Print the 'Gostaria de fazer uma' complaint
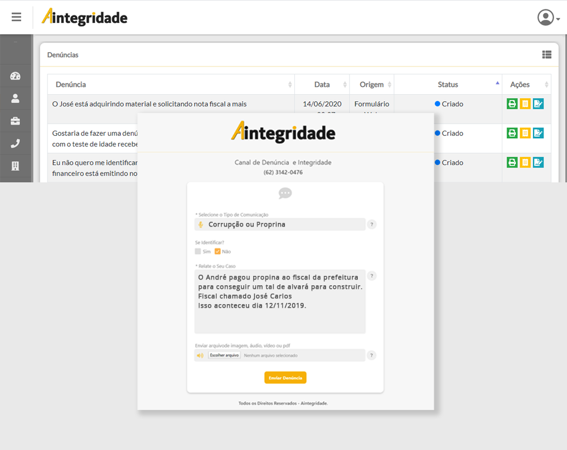The width and height of the screenshot is (567, 450). point(512,133)
